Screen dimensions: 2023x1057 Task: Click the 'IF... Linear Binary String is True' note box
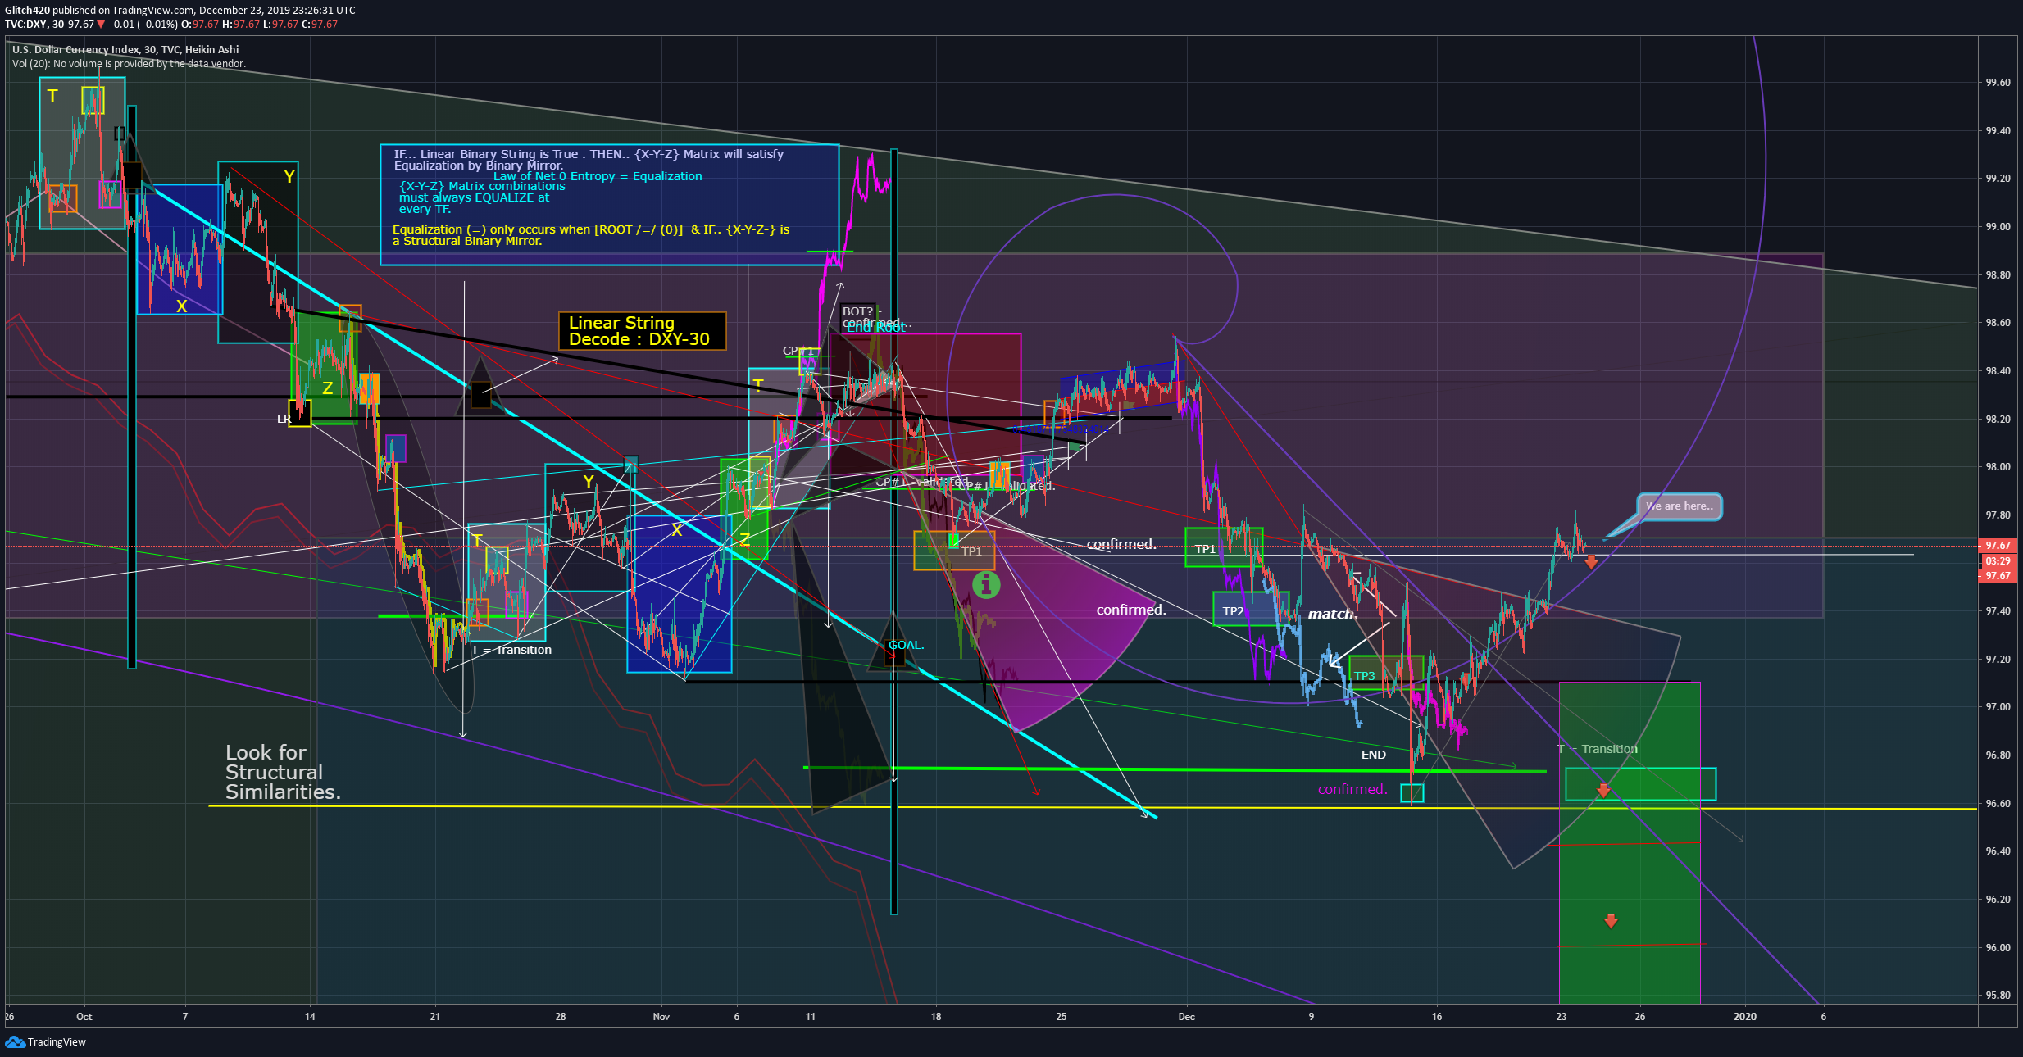click(609, 205)
